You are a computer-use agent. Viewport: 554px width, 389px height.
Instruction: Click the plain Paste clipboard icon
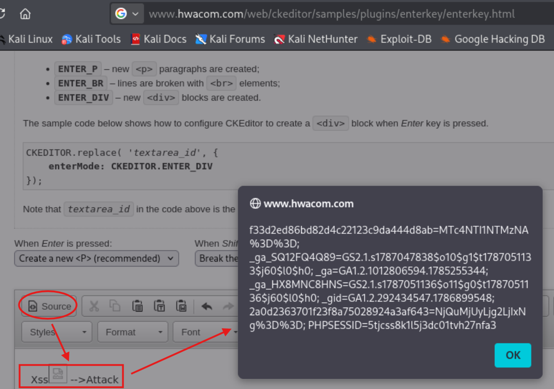click(138, 306)
